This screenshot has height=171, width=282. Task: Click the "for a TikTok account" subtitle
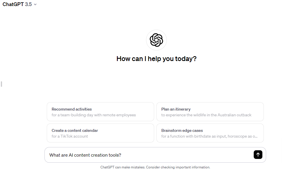pyautogui.click(x=70, y=136)
